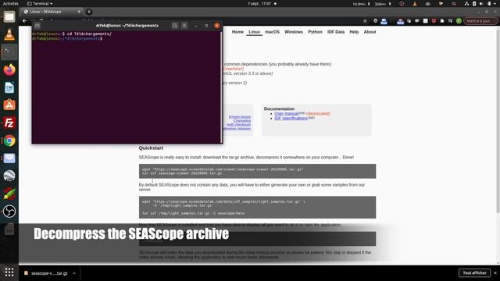Image resolution: width=500 pixels, height=281 pixels.
Task: Open a new Chrome tab
Action: pos(89,12)
